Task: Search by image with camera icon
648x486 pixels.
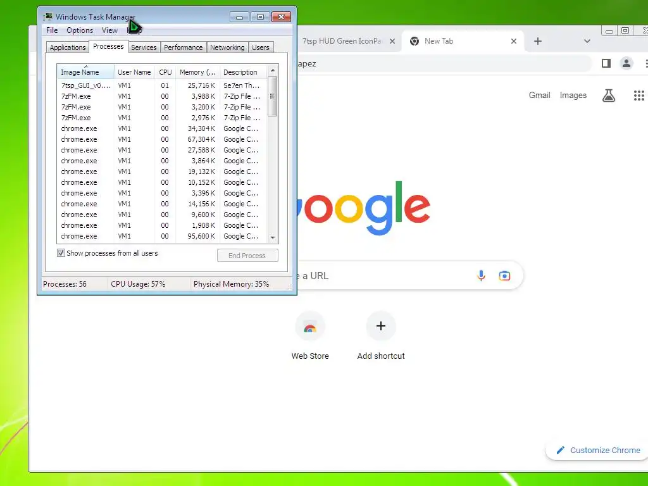Action: click(504, 276)
